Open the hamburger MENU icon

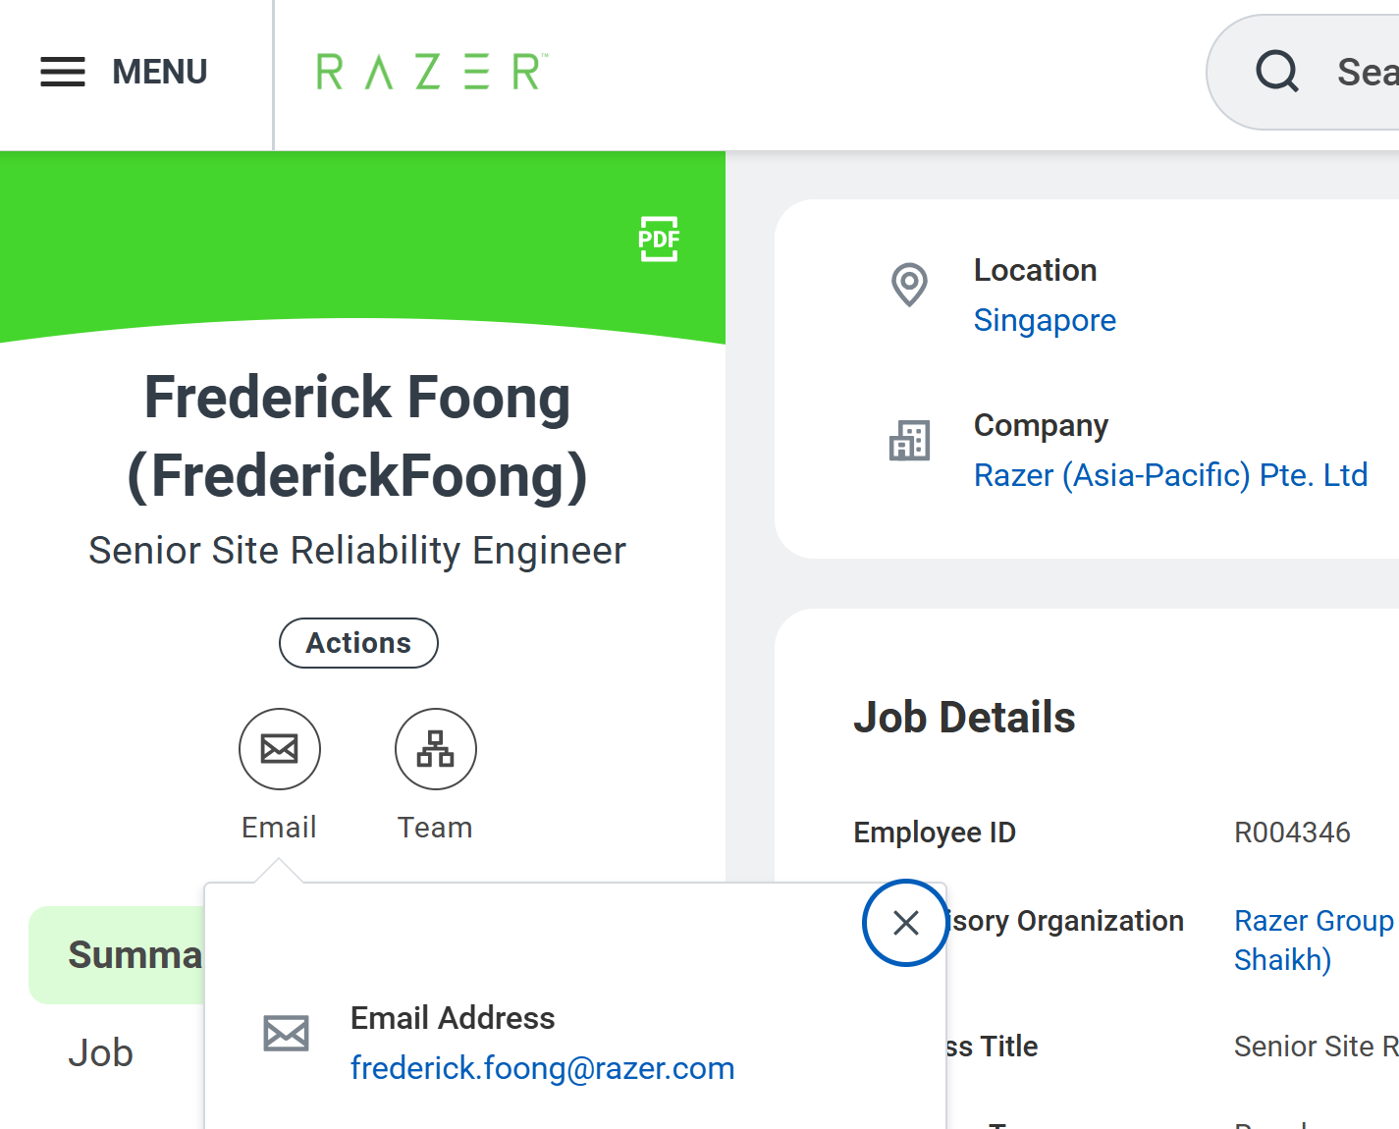(x=63, y=72)
